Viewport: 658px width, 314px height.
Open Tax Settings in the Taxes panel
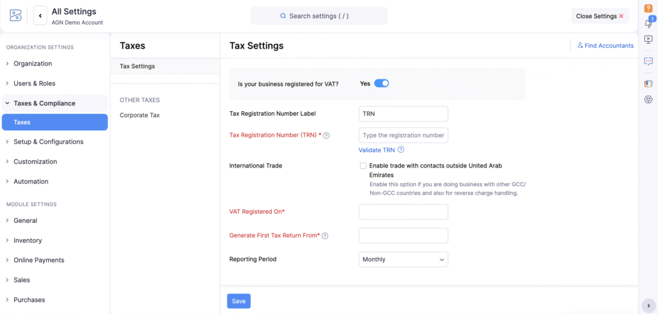(x=165, y=66)
